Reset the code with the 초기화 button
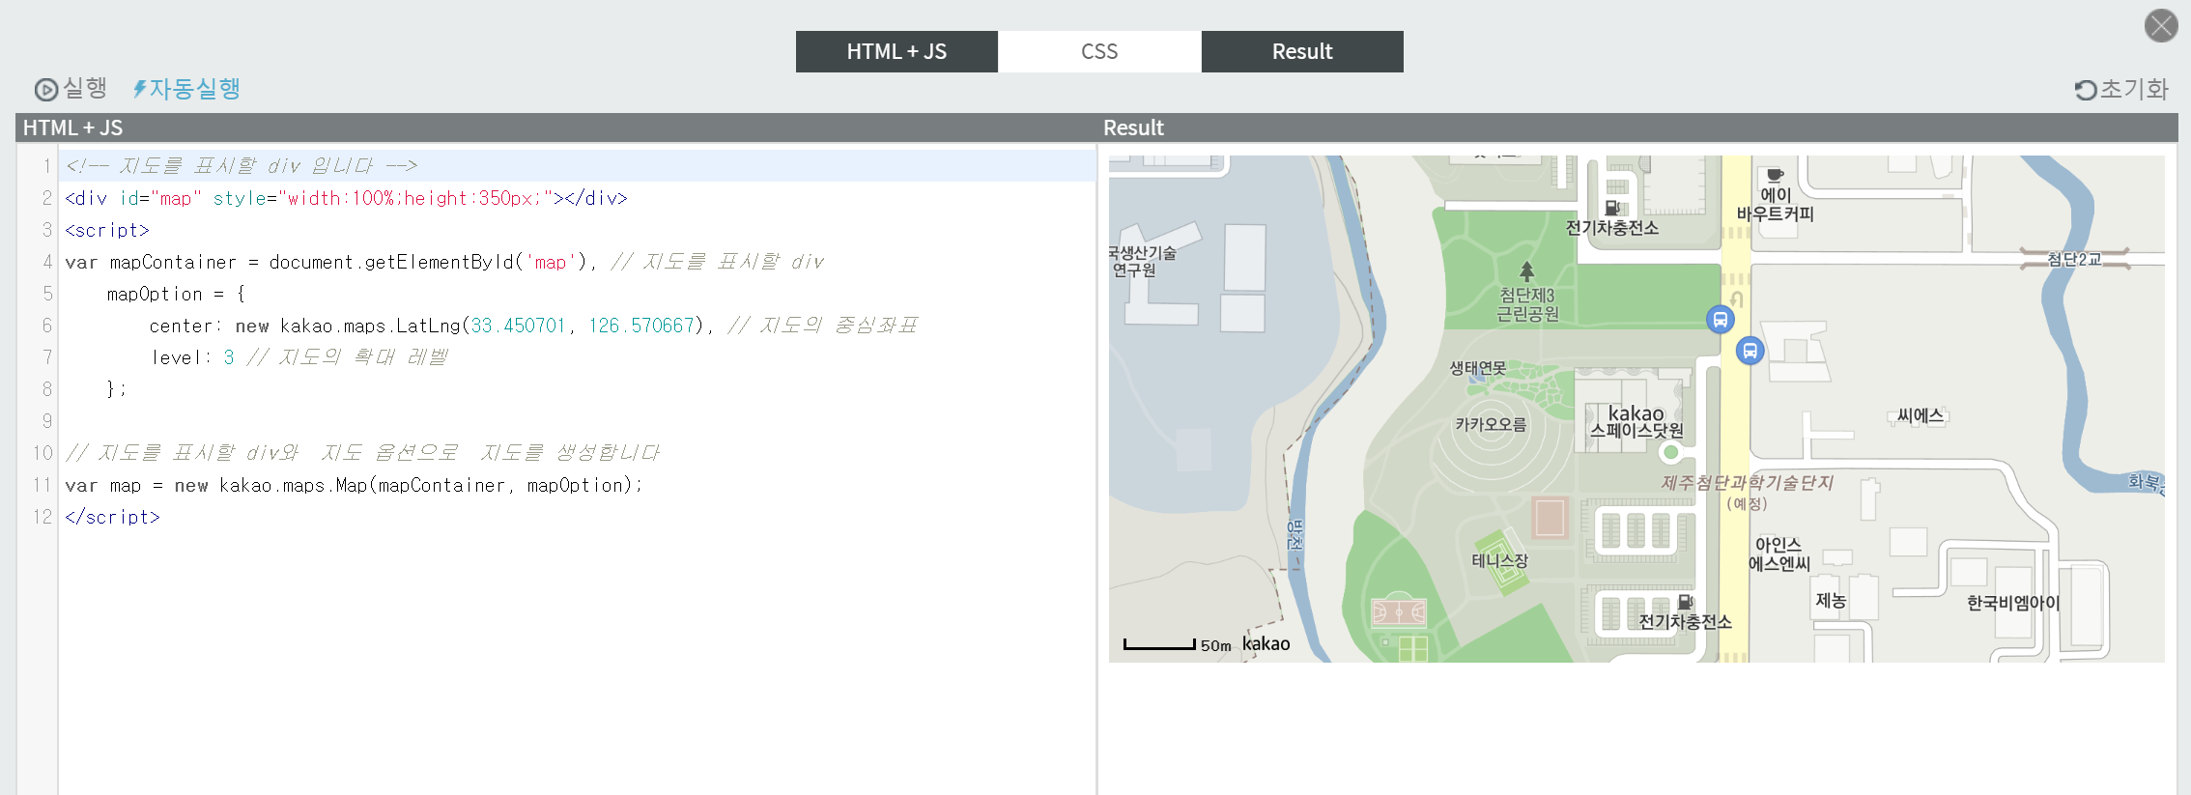 coord(2121,90)
